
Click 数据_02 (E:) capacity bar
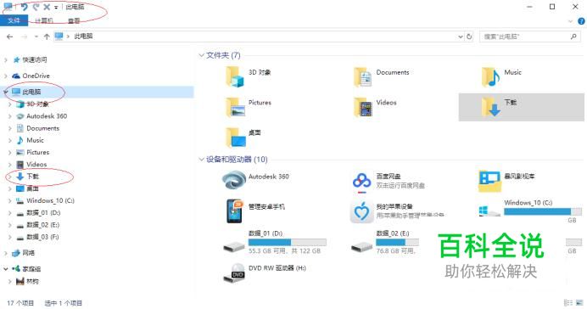397,242
